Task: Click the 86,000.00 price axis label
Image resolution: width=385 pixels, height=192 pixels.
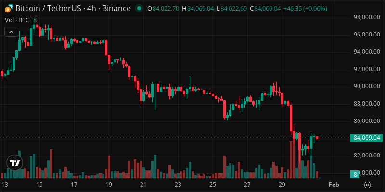Action: (367, 121)
